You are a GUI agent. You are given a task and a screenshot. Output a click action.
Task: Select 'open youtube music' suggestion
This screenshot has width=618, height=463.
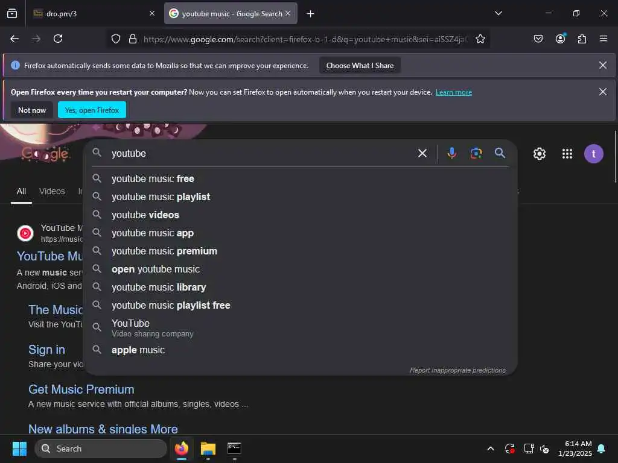click(x=299, y=269)
